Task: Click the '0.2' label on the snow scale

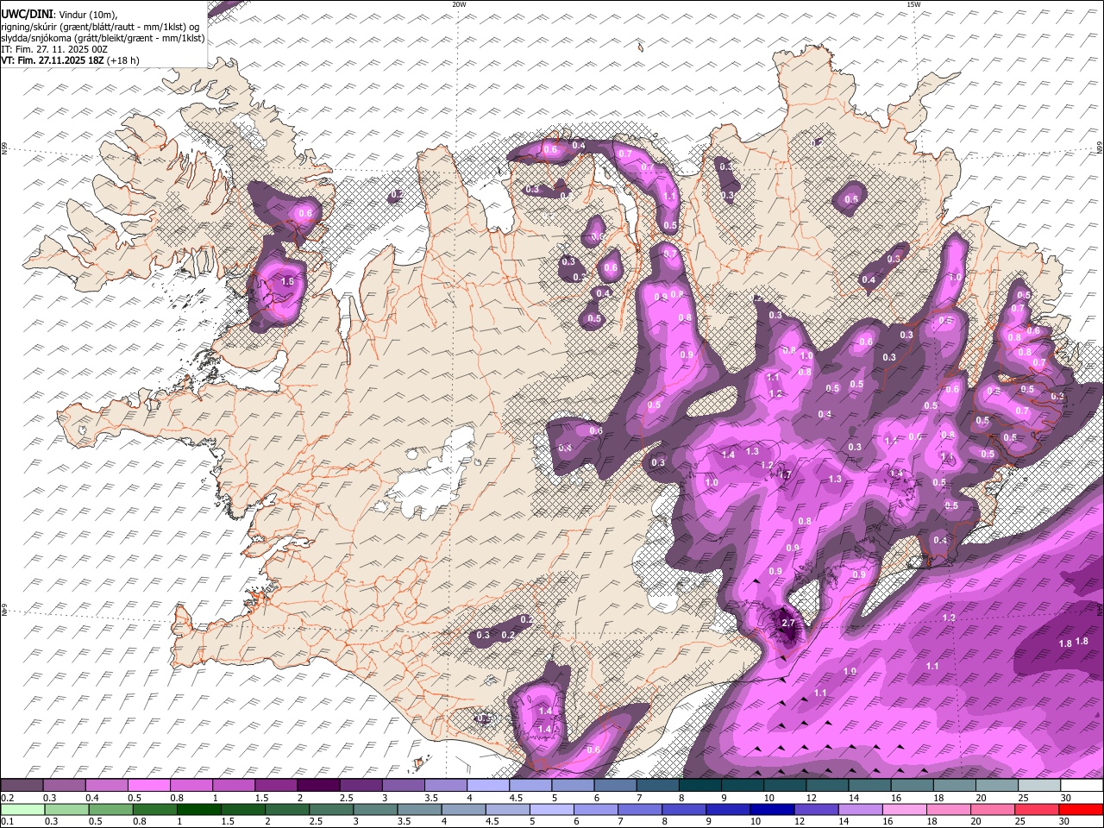Action: coord(7,798)
